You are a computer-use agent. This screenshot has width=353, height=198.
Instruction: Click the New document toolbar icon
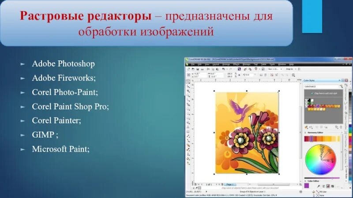point(188,69)
